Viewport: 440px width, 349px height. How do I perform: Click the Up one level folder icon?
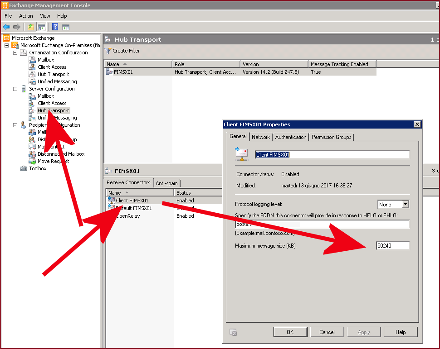pos(31,27)
